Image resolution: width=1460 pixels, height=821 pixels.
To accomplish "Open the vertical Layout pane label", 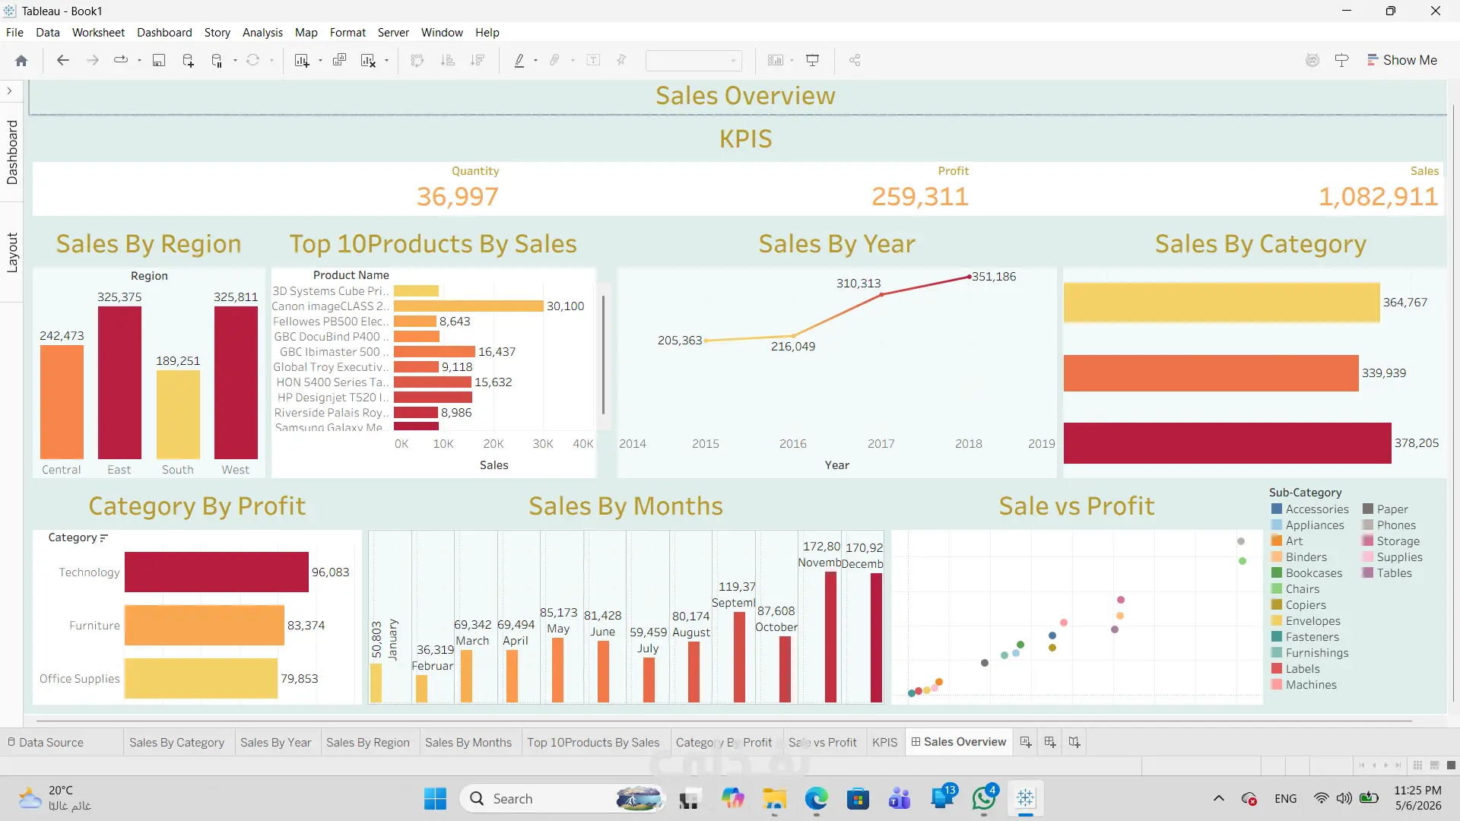I will pos(12,252).
